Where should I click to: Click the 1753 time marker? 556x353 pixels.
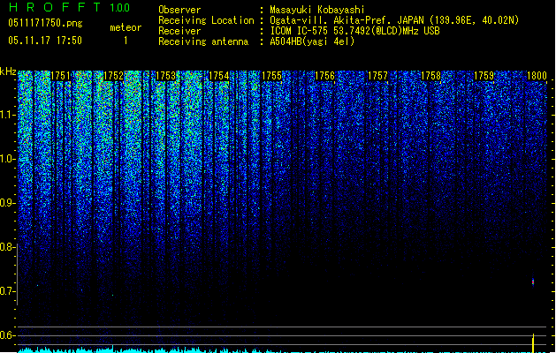pyautogui.click(x=166, y=76)
